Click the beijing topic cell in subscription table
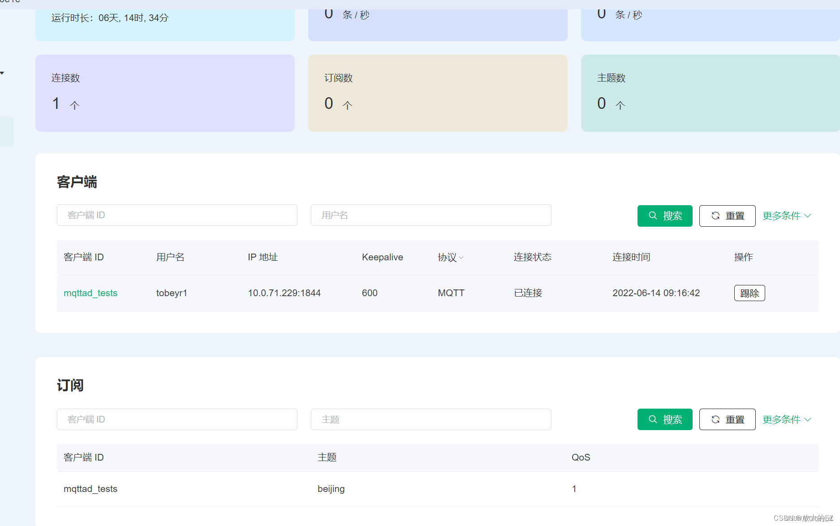The height and width of the screenshot is (526, 840). 331,489
